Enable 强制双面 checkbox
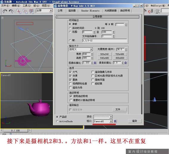 (x=93, y=80)
